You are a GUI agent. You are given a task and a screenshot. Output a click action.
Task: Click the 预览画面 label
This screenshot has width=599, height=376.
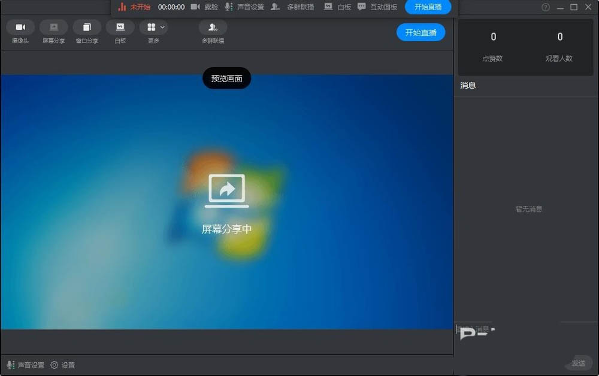click(226, 78)
